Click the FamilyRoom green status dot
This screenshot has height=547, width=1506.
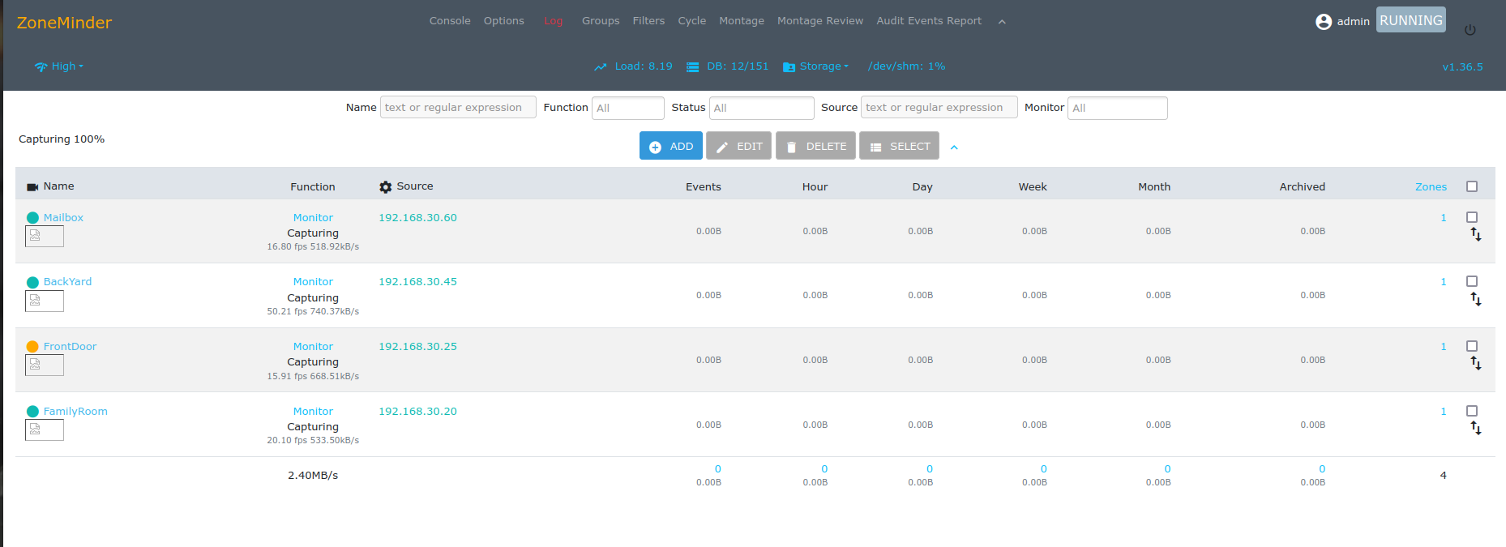tap(32, 412)
